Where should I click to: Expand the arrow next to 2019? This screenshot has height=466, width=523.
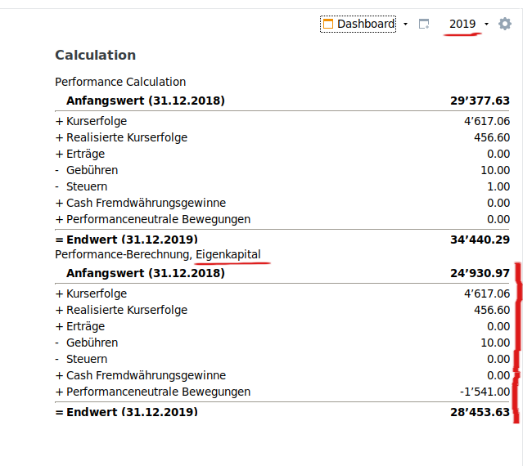pos(486,24)
